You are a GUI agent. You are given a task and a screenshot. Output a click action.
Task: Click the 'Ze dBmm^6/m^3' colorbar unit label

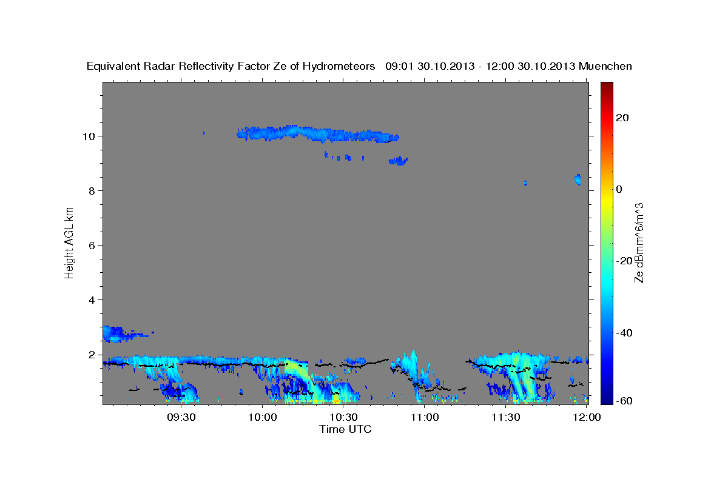pyautogui.click(x=639, y=242)
